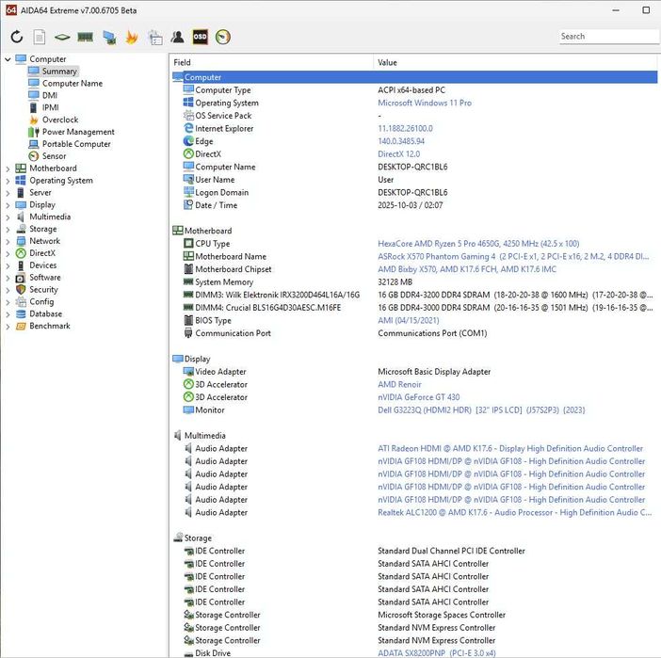661x658 pixels.
Task: Click the Storage group icon in list
Action: (x=178, y=538)
